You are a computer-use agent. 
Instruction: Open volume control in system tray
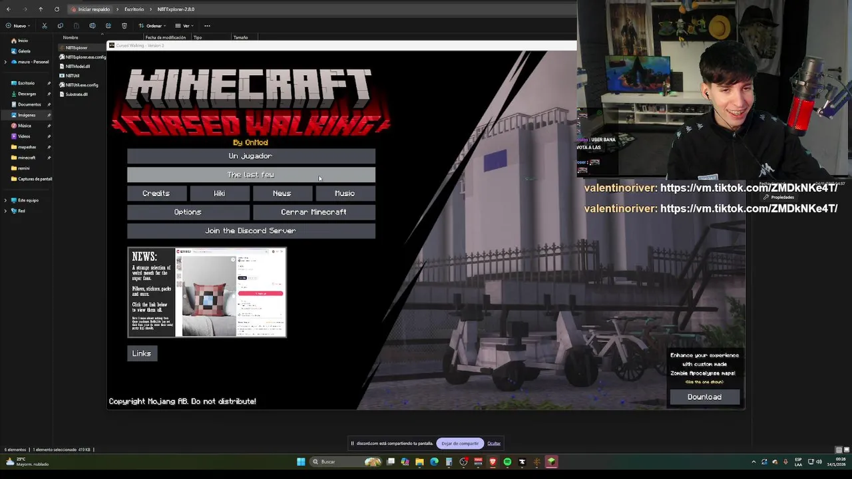click(818, 462)
